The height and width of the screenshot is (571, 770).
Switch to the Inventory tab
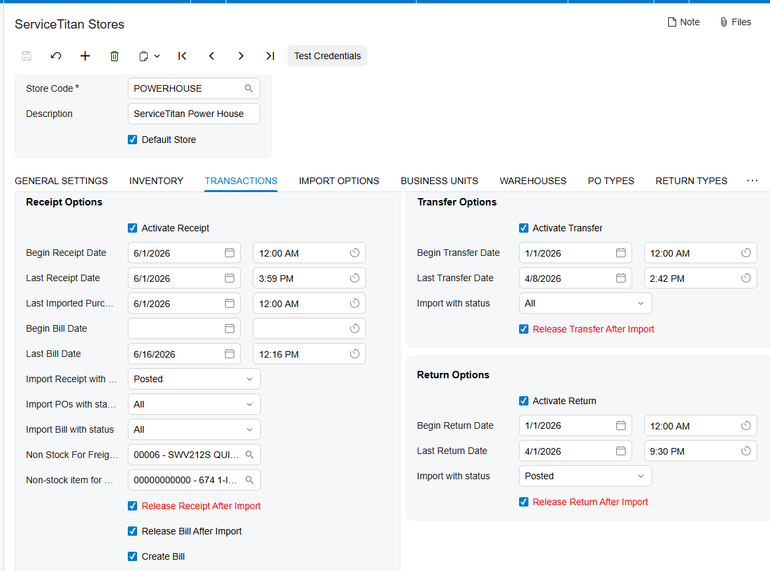[x=156, y=181]
